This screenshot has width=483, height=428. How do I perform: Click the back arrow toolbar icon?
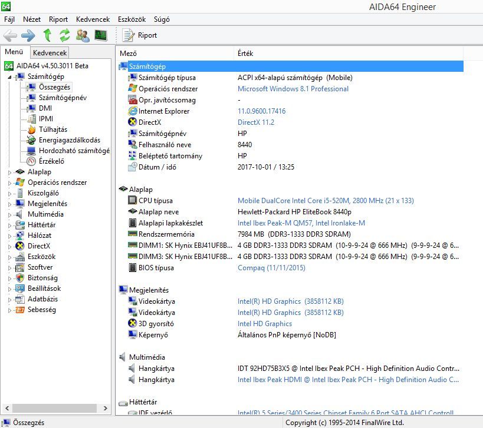tap(10, 35)
